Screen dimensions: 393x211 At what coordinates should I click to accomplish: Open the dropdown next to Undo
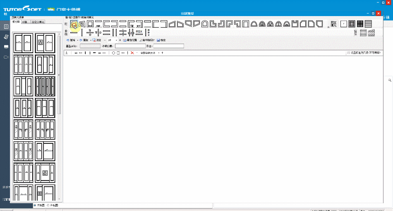78,40
